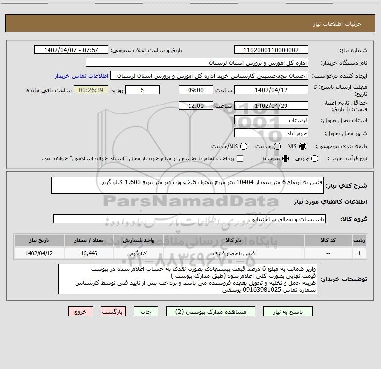
Task: Click the response hour field 09:00
Action: coord(196,90)
